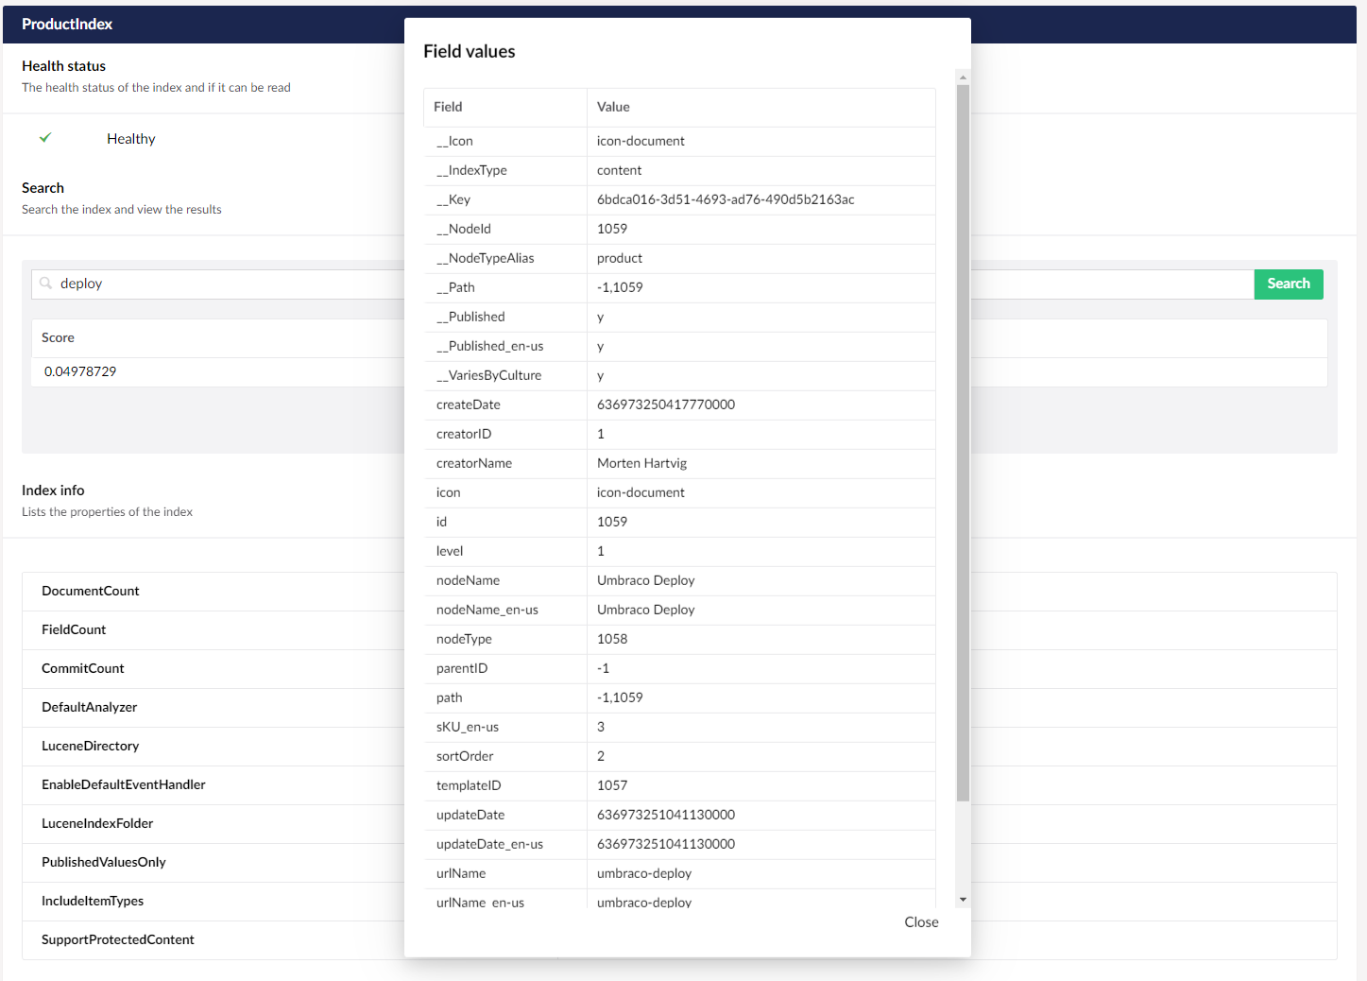
Task: Click the Value column header
Action: click(x=613, y=107)
